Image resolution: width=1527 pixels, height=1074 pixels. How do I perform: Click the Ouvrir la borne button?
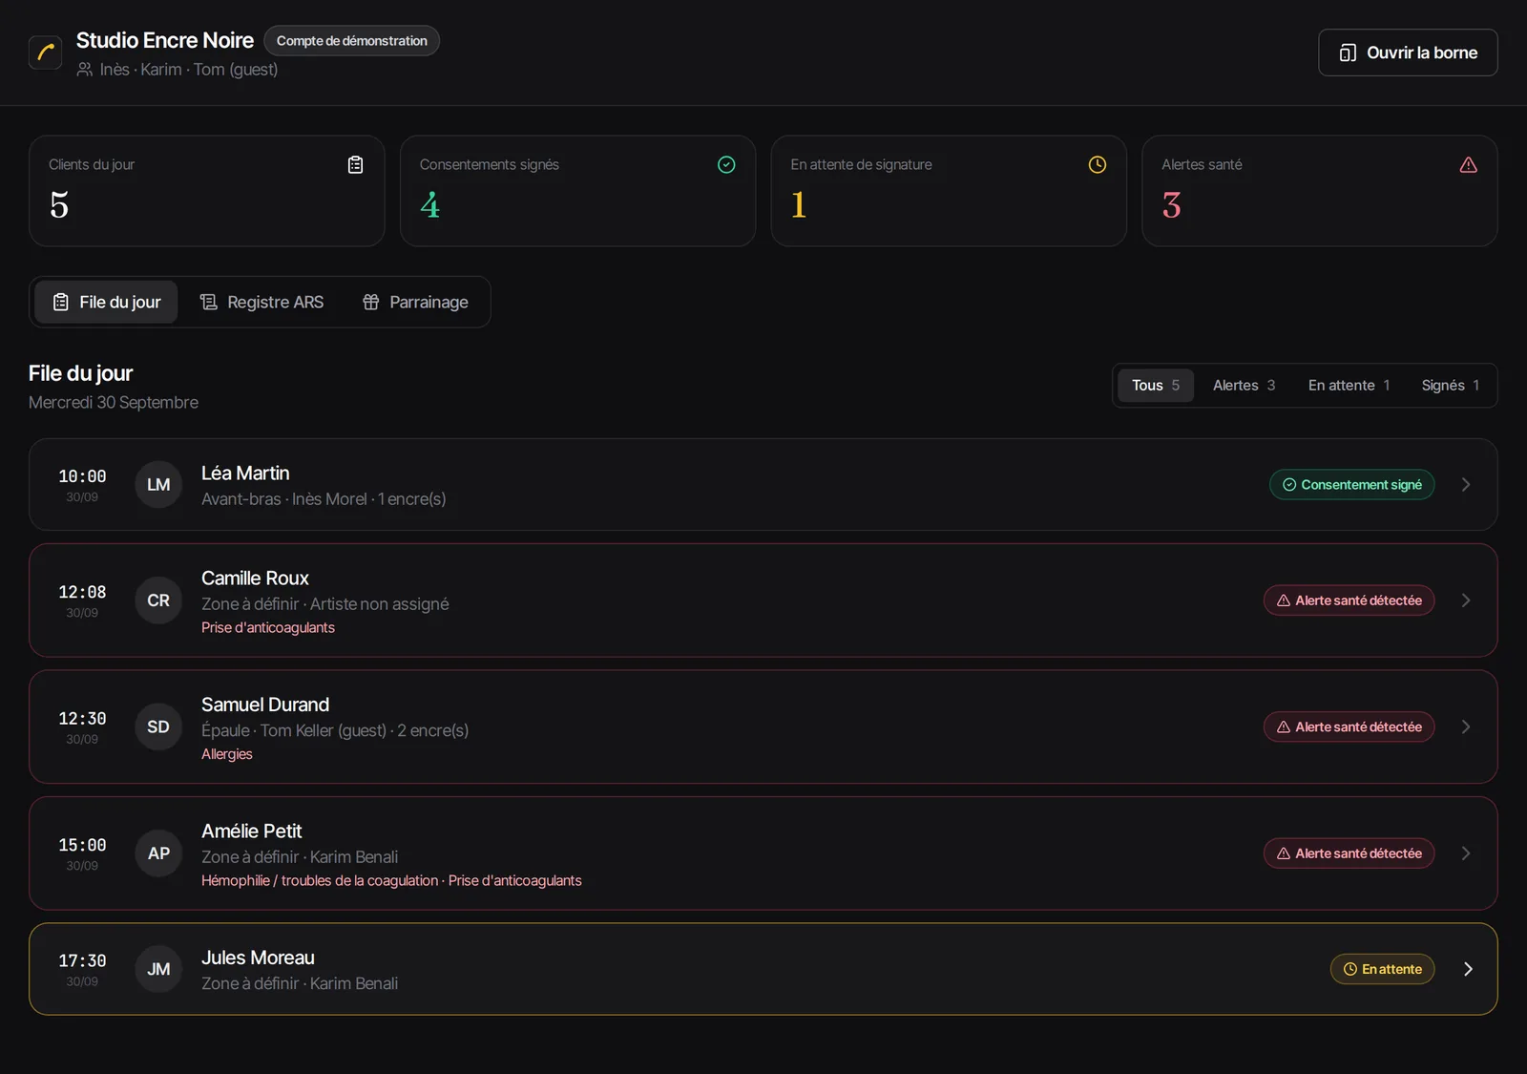(x=1408, y=53)
